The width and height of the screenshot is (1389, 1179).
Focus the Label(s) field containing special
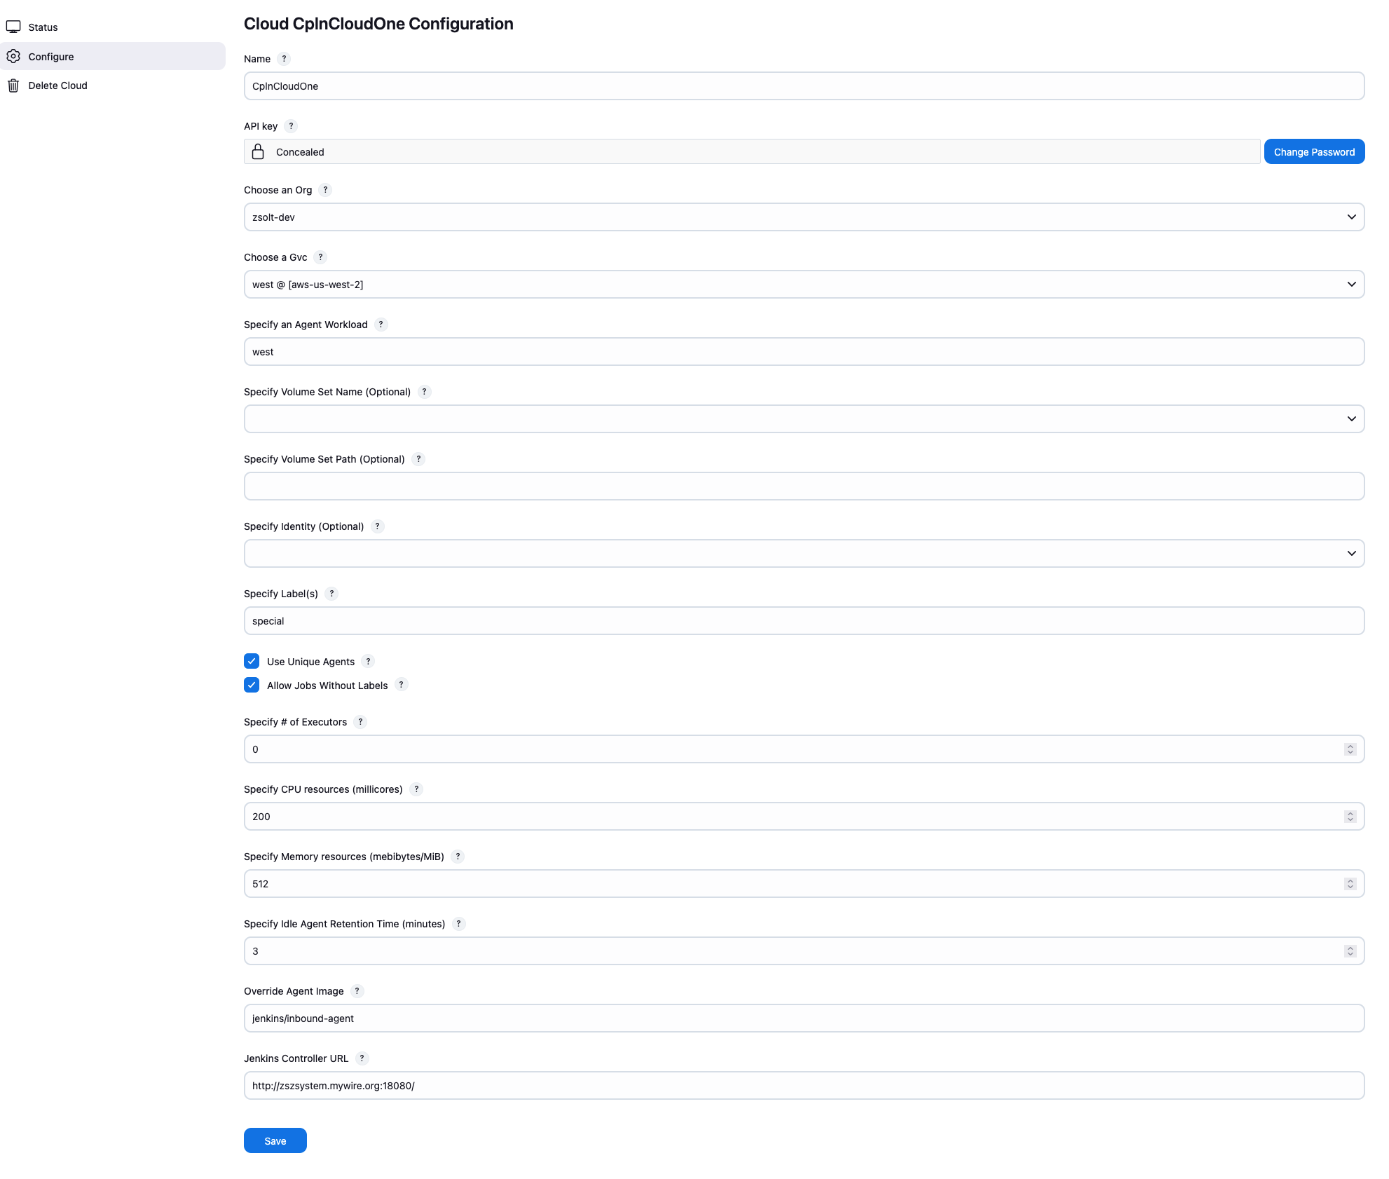[804, 621]
